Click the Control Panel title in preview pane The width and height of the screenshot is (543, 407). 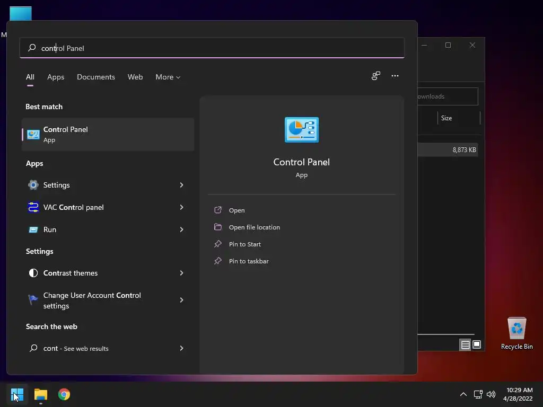302,162
